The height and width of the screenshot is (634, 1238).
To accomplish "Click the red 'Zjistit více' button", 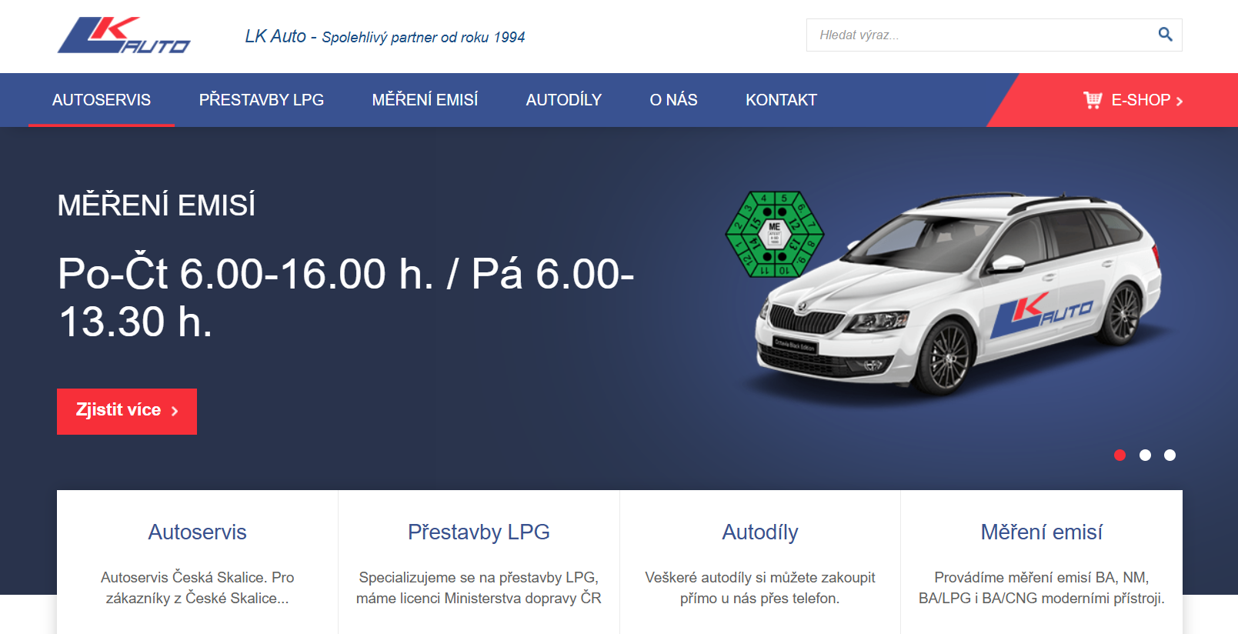I will click(127, 412).
